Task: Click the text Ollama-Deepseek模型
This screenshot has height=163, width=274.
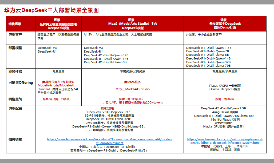Action: pyautogui.click(x=225, y=89)
